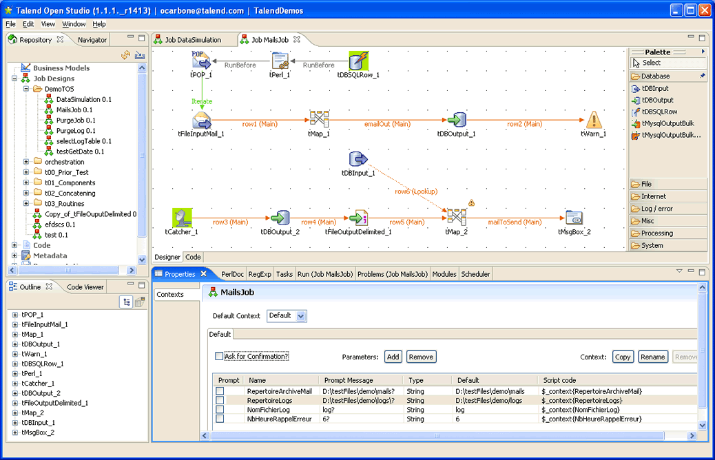
Task: Select the tFileOutputDelimited_1 component
Action: tap(358, 218)
